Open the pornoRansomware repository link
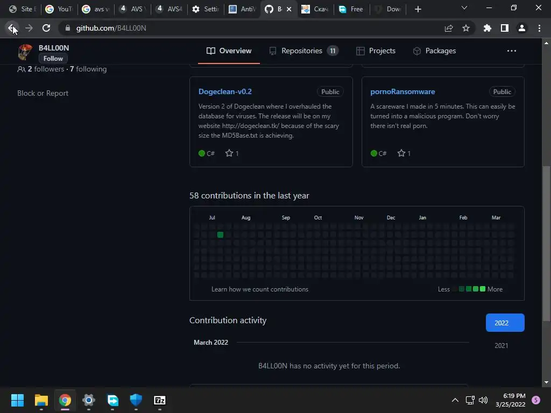Image resolution: width=551 pixels, height=413 pixels. pyautogui.click(x=402, y=91)
